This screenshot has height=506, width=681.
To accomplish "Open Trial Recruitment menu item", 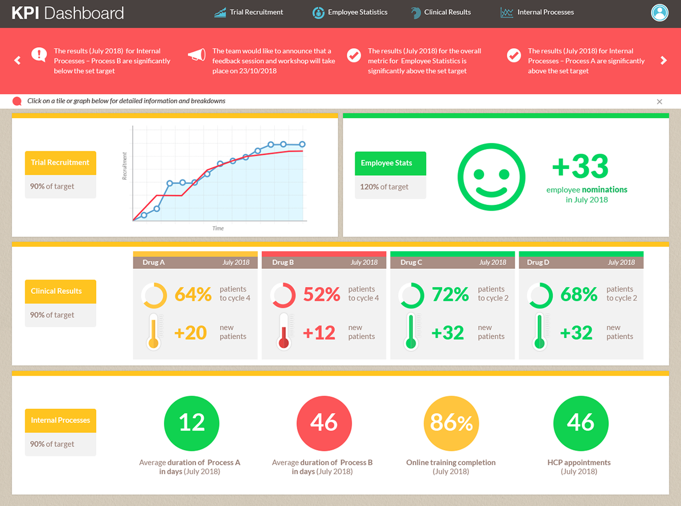I will 249,12.
